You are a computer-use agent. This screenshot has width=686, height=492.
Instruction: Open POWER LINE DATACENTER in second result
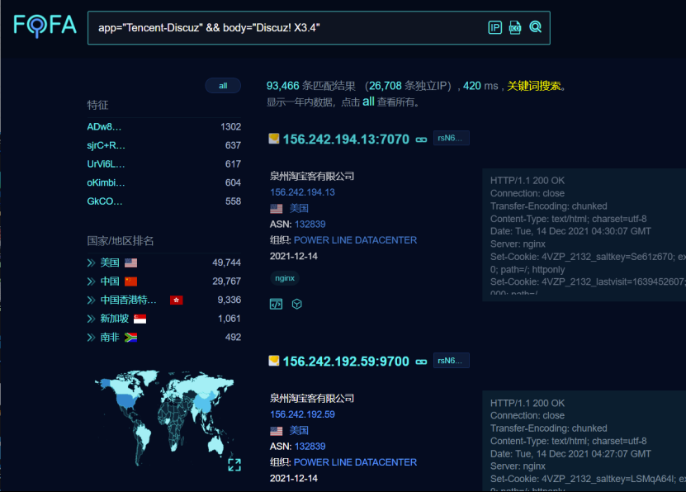pyautogui.click(x=355, y=462)
